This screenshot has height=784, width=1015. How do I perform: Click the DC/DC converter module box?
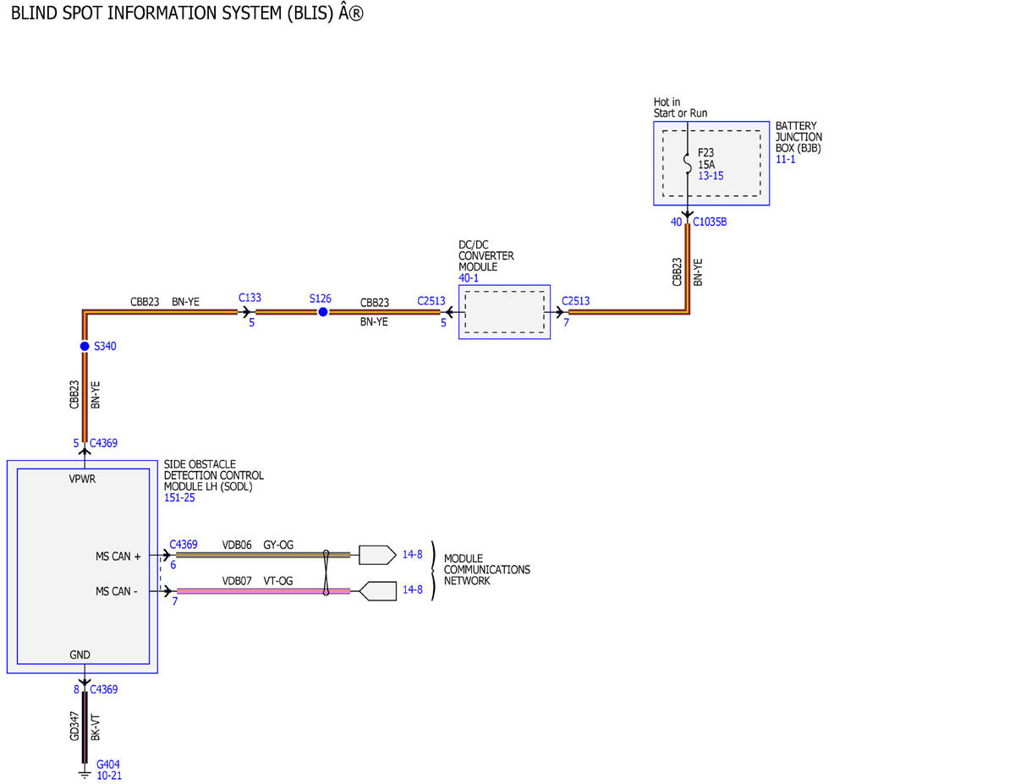click(505, 312)
